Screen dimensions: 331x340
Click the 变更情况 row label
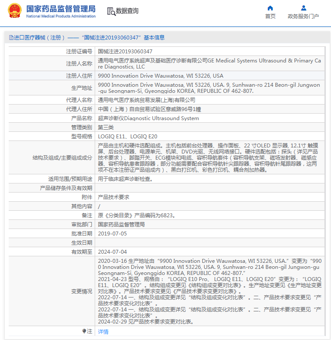(x=82, y=291)
